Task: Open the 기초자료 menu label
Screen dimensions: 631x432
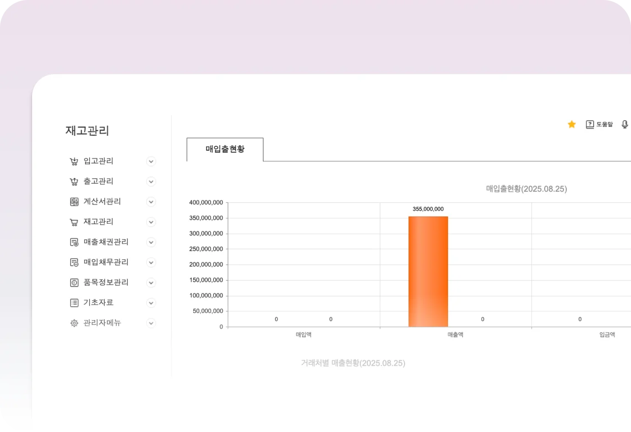Action: pos(99,303)
